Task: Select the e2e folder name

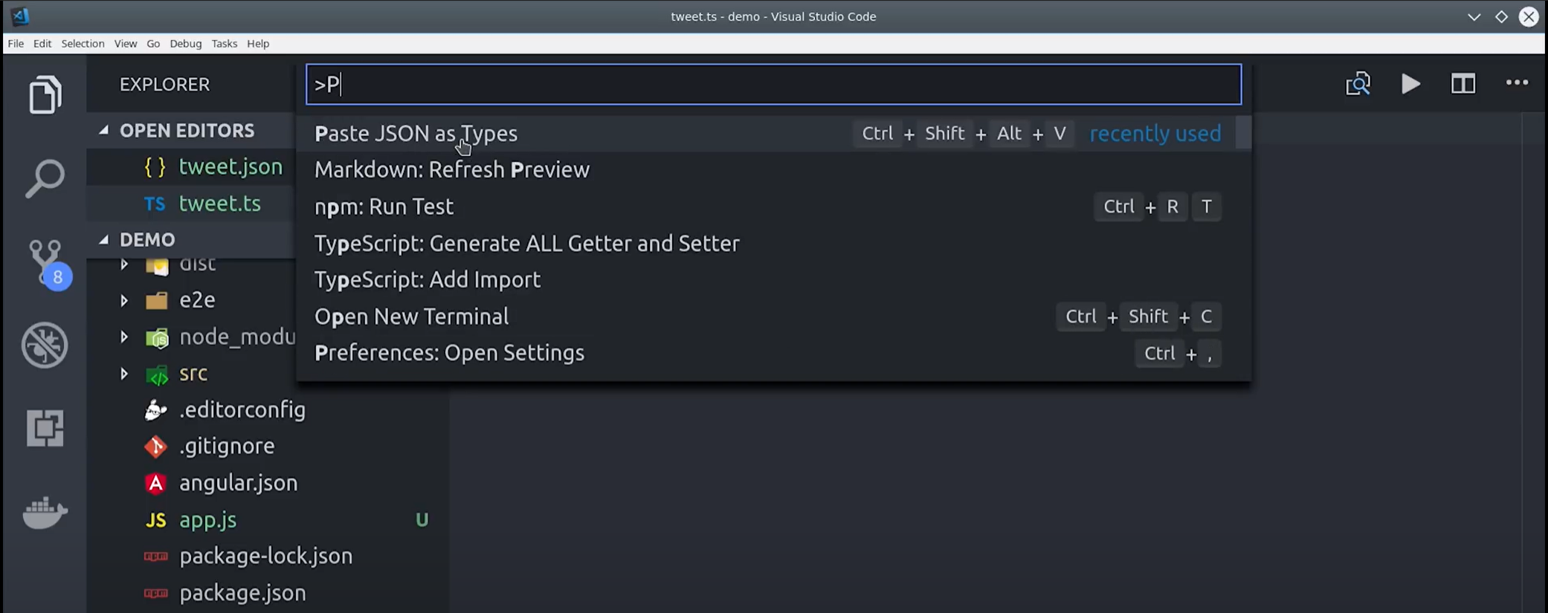Action: pyautogui.click(x=197, y=300)
